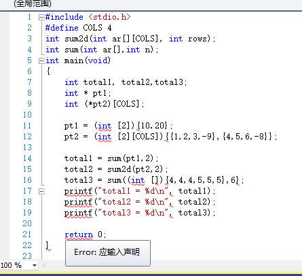This screenshot has width=302, height=276.
Task: Click <stdio.h> in the include line
Action: pyautogui.click(x=109, y=17)
